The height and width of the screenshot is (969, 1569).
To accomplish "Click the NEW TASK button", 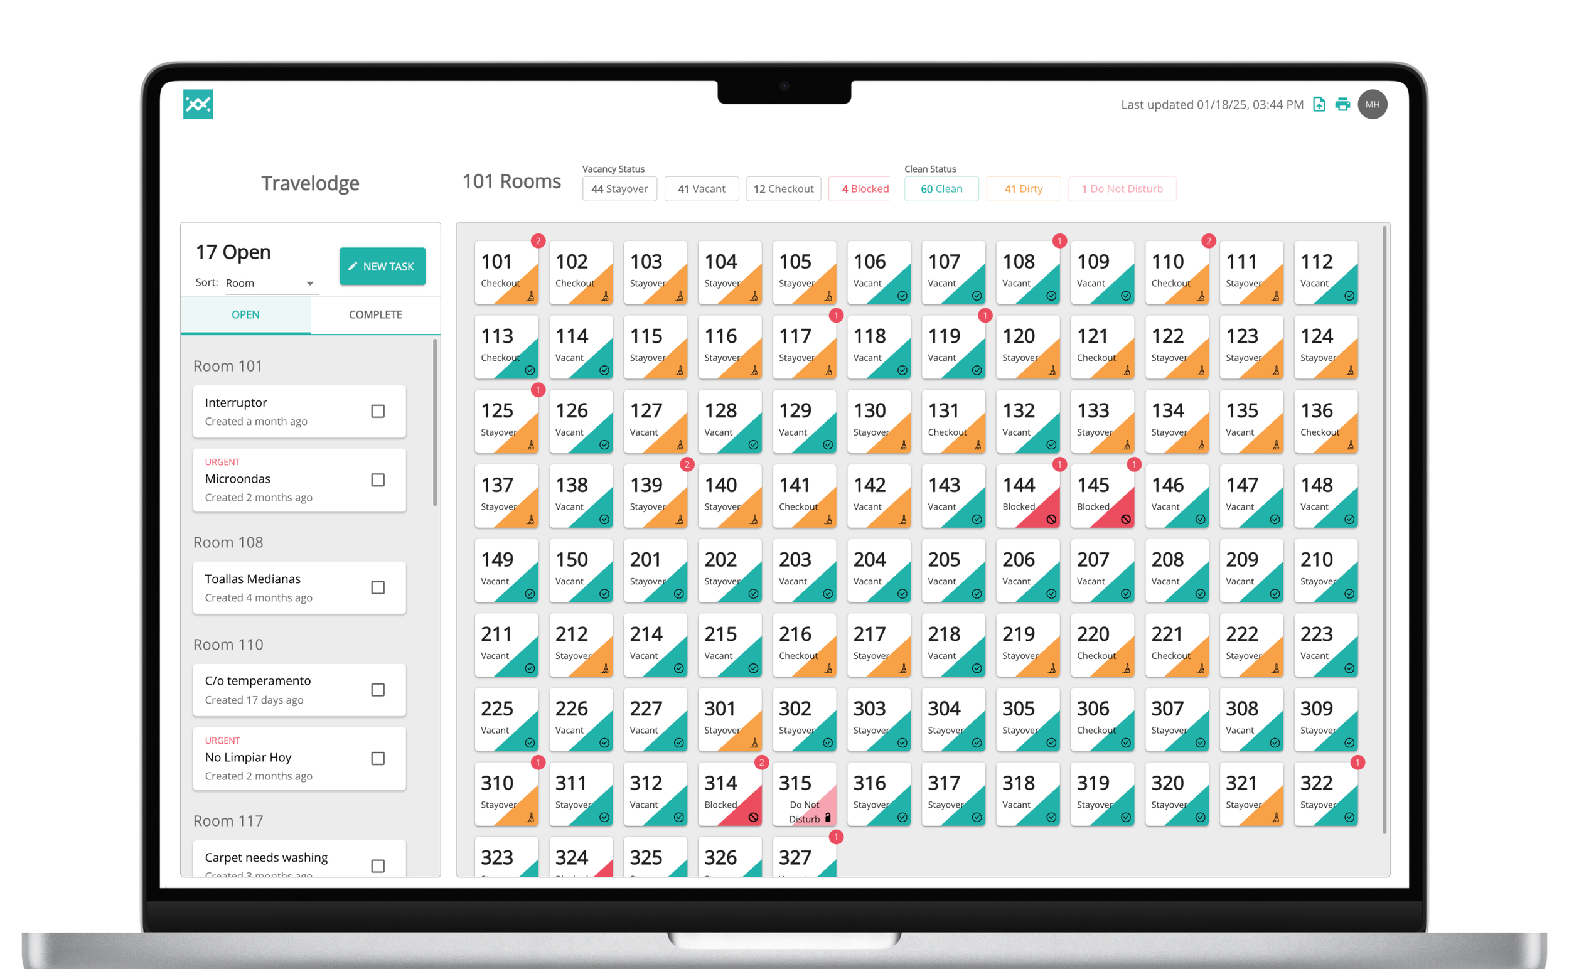I will pyautogui.click(x=382, y=267).
